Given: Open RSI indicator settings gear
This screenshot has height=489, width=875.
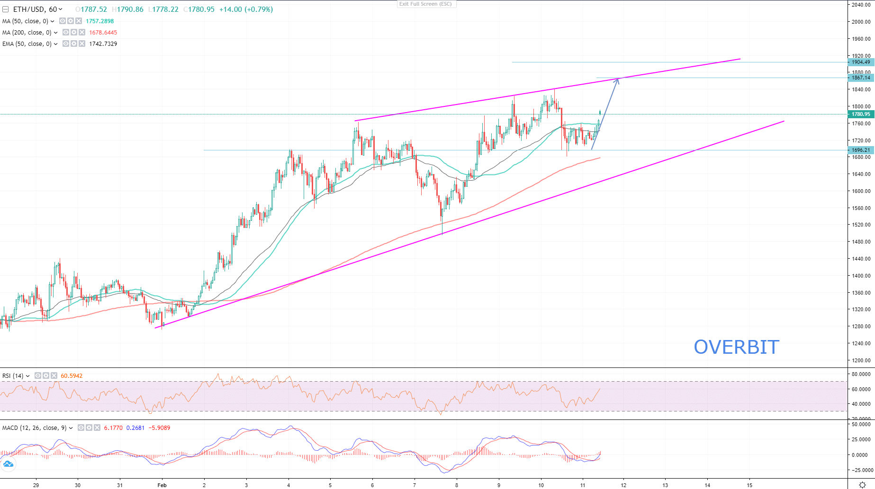Looking at the screenshot, I should tap(46, 376).
